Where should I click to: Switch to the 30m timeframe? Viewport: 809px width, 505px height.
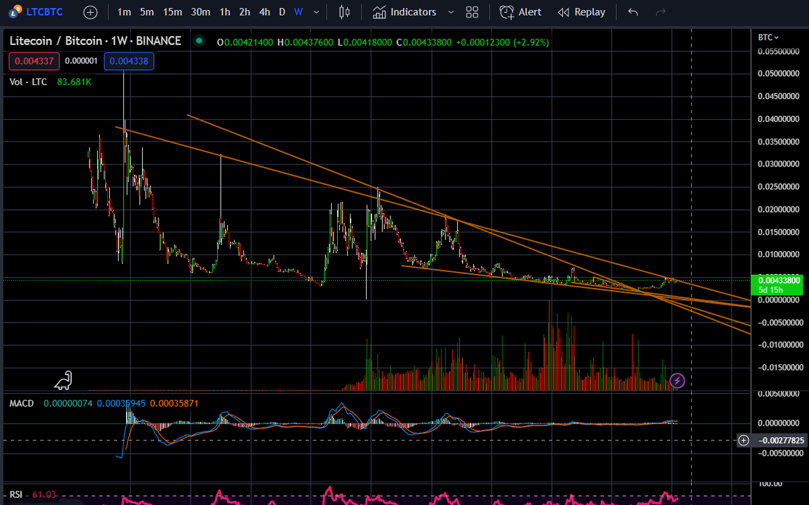[x=200, y=12]
